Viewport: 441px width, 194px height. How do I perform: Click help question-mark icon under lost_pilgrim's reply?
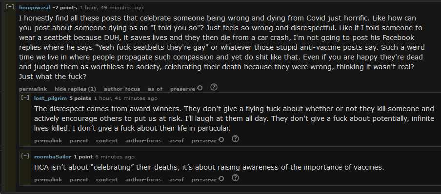[235, 139]
